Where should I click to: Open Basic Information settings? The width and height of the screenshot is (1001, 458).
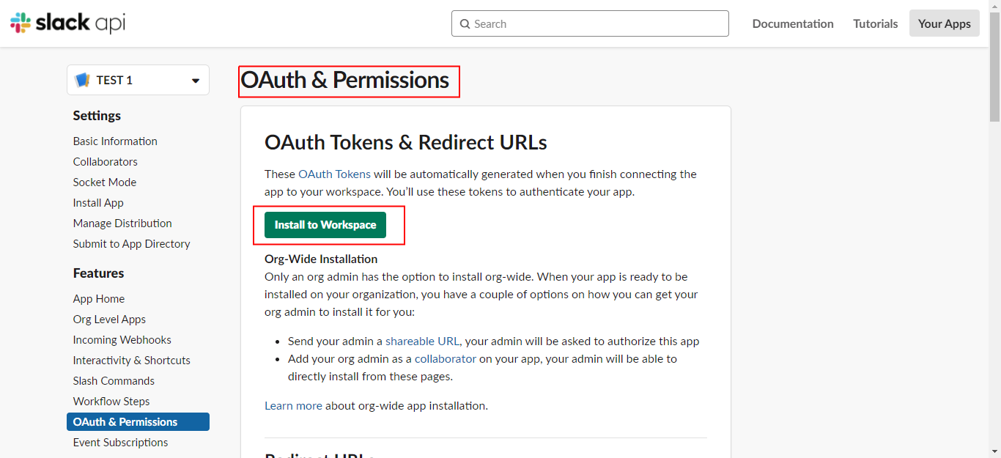pyautogui.click(x=115, y=141)
